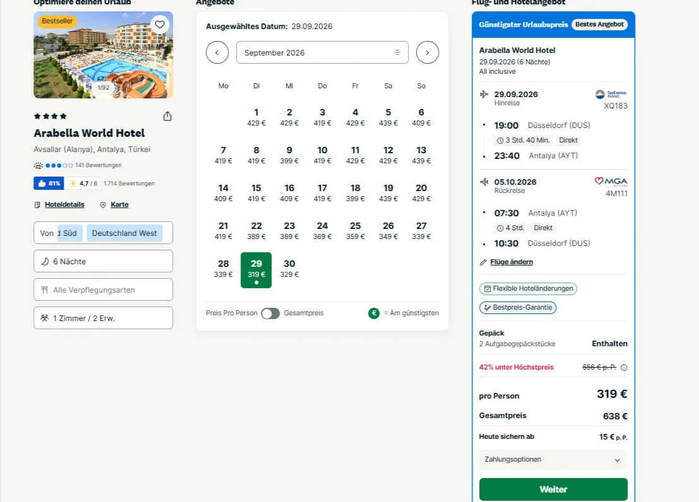699x502 pixels.
Task: Click the return flight plane icon
Action: (x=484, y=182)
